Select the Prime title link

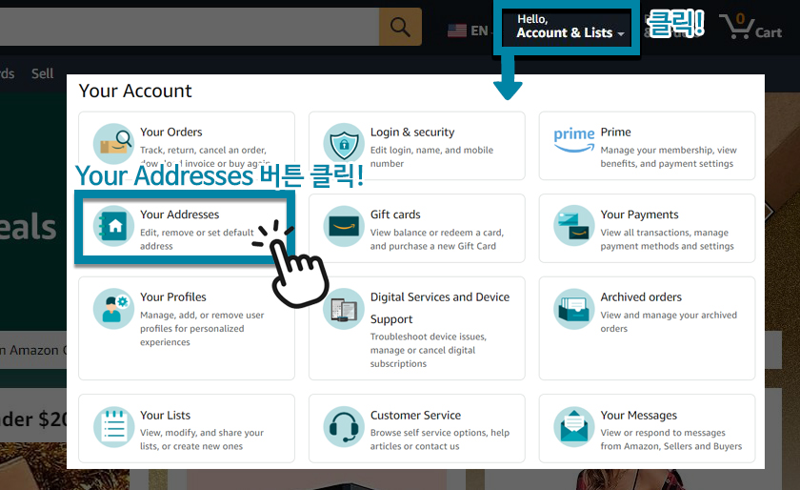[x=615, y=132]
